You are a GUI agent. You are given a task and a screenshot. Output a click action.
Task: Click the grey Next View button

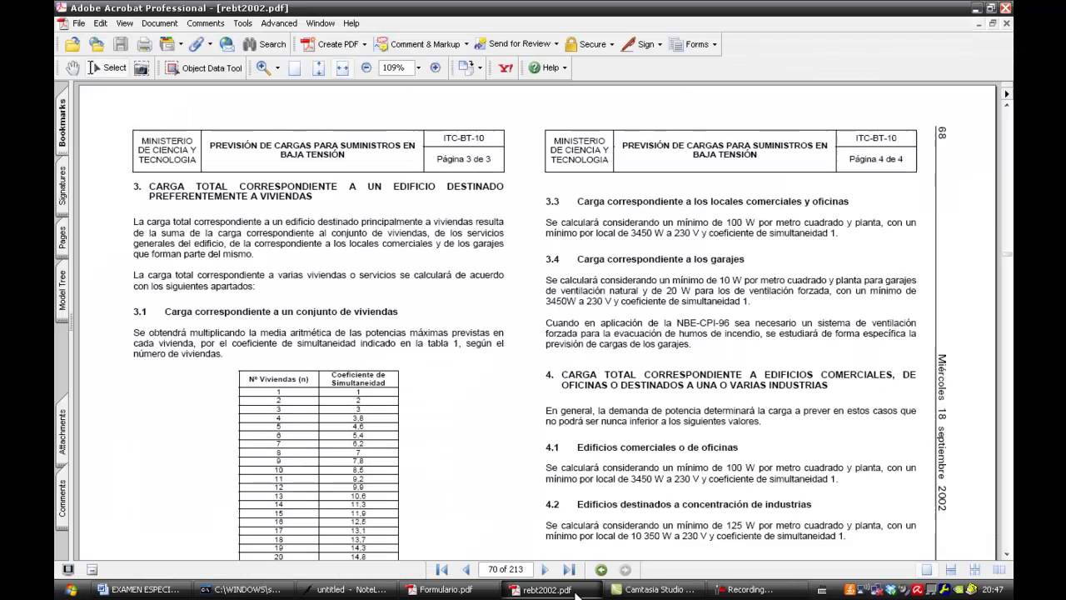625,570
